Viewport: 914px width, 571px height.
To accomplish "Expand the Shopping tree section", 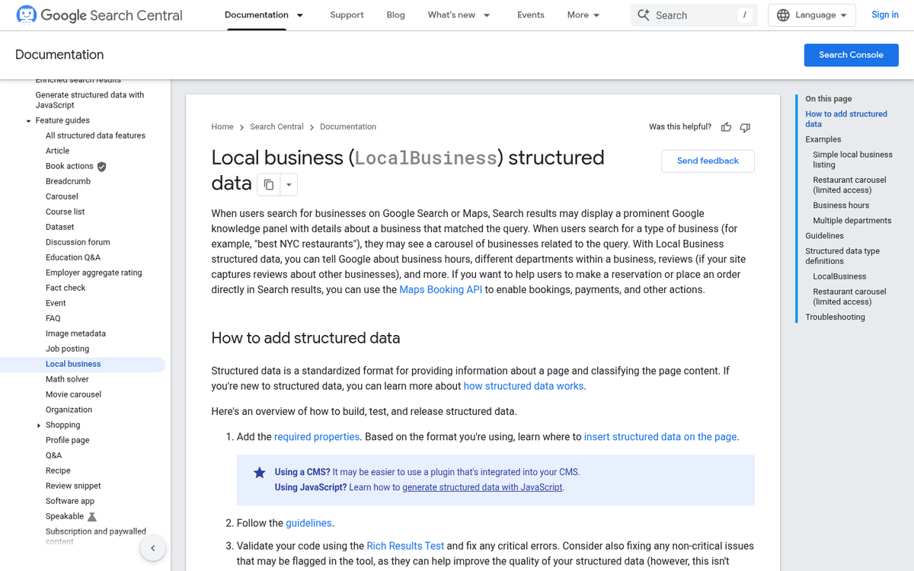I will click(x=39, y=426).
